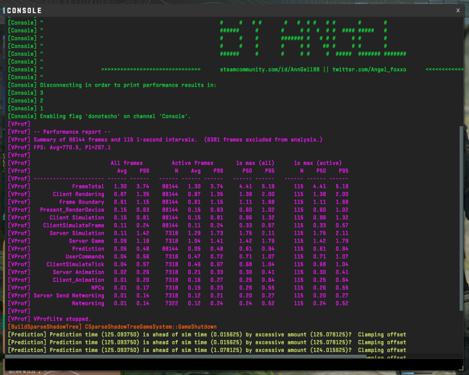Click the Server Game row label
Viewport: 469px width, 375px height.
(x=86, y=241)
